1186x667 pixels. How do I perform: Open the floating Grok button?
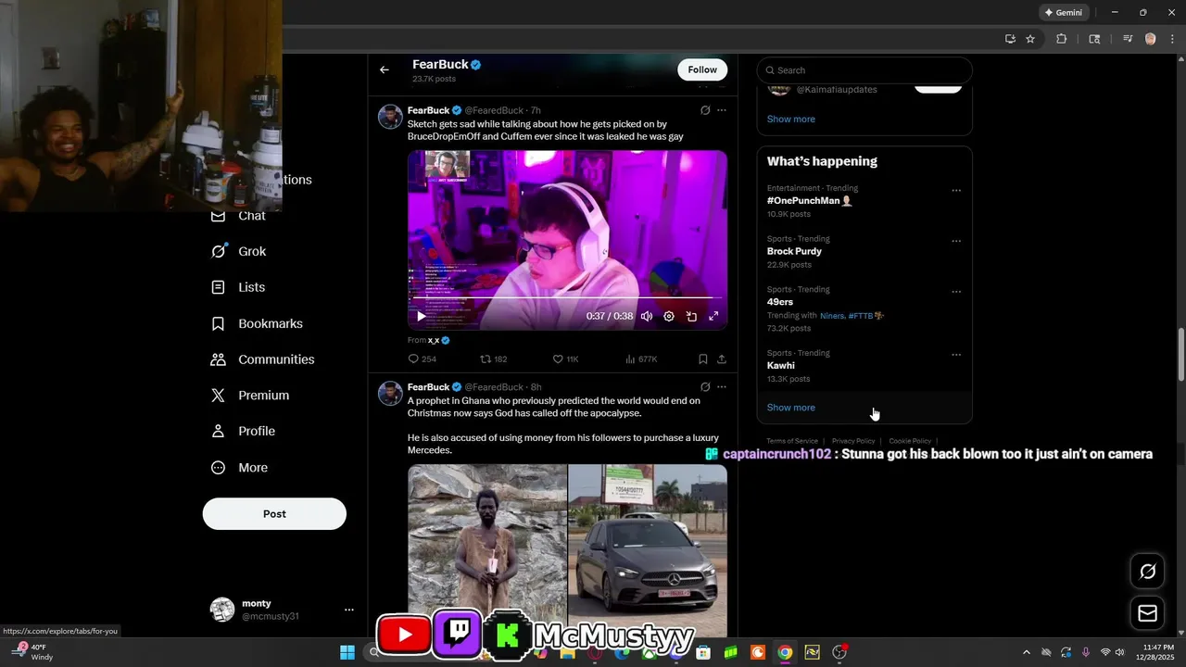[1148, 572]
